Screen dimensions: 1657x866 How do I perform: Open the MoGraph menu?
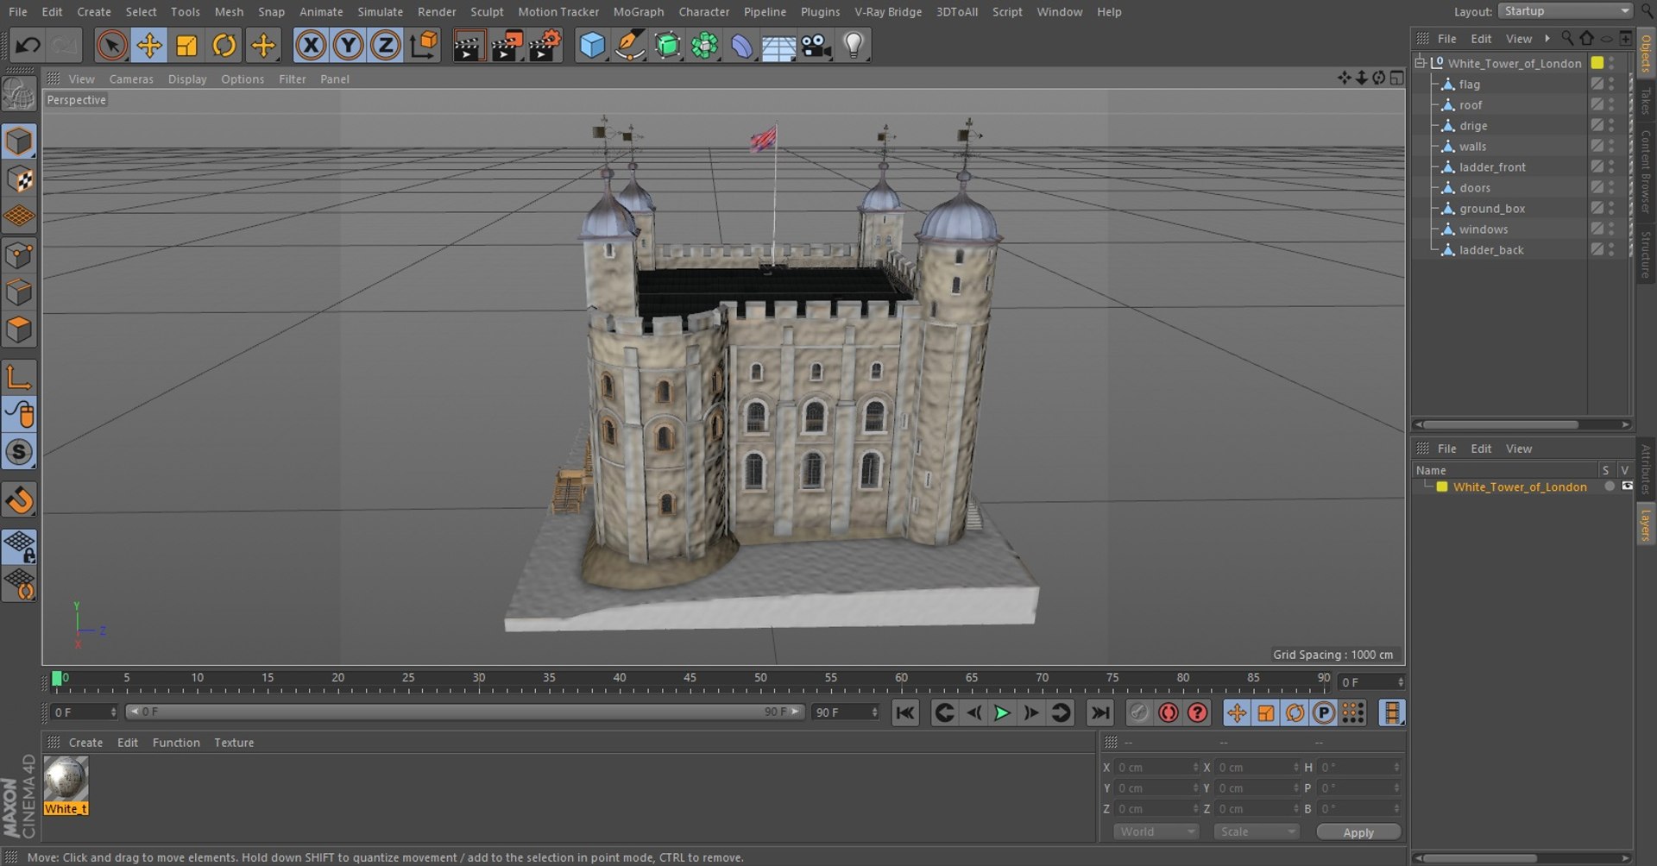[x=639, y=12]
